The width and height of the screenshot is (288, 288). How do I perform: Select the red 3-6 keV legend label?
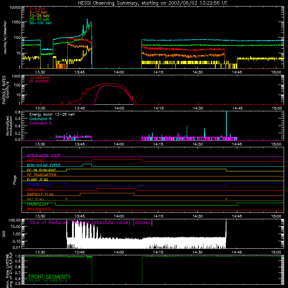click(x=37, y=9)
